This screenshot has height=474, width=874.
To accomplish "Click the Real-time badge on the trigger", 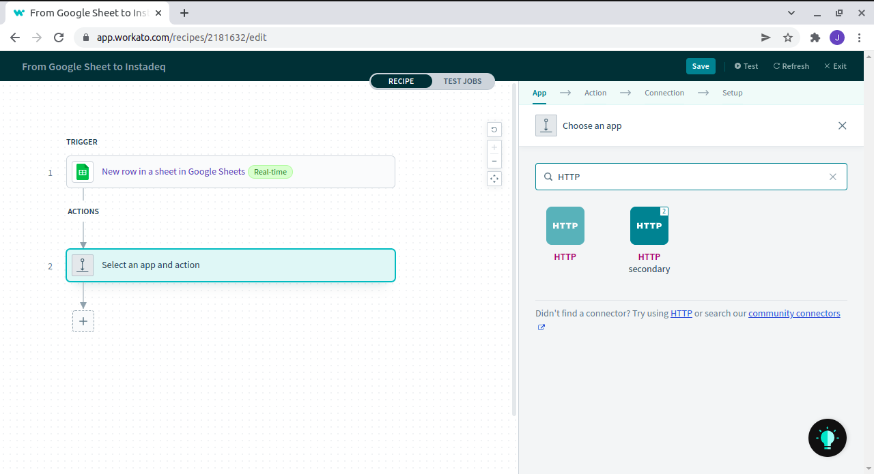I will [270, 172].
